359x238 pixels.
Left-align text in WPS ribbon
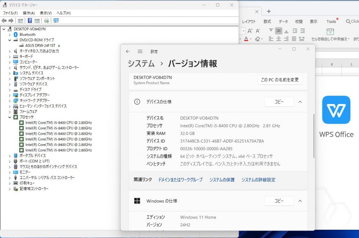pos(271,39)
